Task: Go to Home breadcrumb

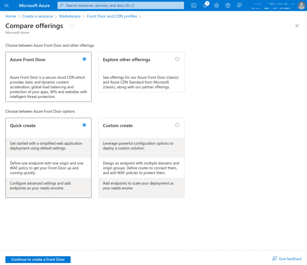Action: 11,16
